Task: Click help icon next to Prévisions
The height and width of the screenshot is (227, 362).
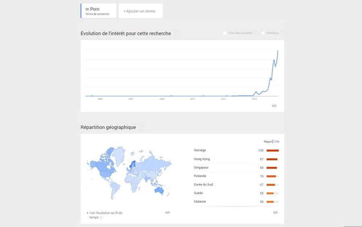Action: click(x=282, y=33)
